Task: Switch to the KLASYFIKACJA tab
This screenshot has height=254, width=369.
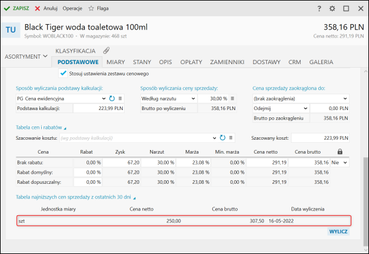Action: coord(76,51)
